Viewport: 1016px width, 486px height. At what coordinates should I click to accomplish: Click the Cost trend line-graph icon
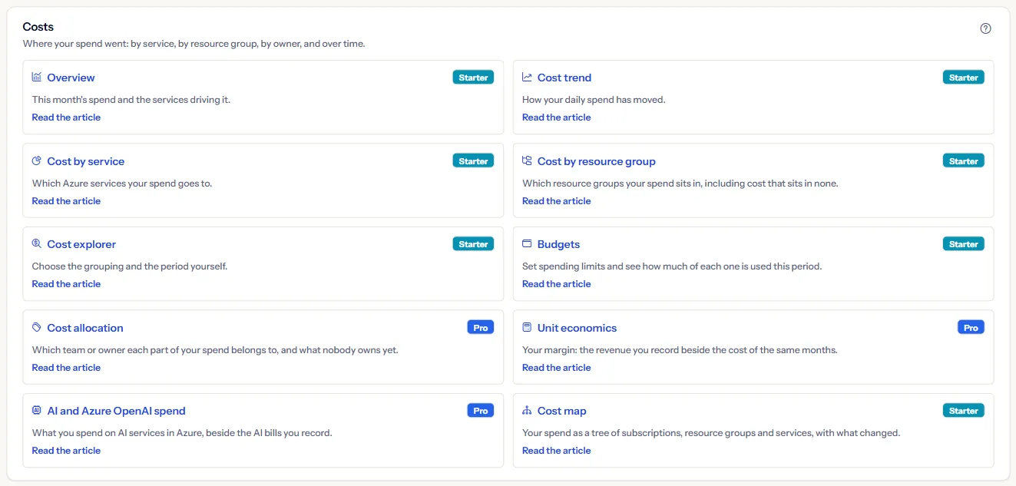pyautogui.click(x=527, y=77)
